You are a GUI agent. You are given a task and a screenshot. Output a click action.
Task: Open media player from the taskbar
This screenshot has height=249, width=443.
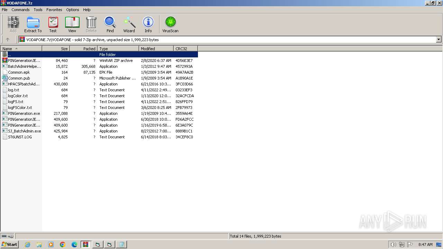coord(51,245)
